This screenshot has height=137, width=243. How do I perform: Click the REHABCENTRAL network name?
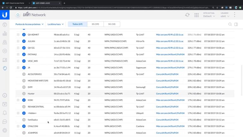point(36,107)
